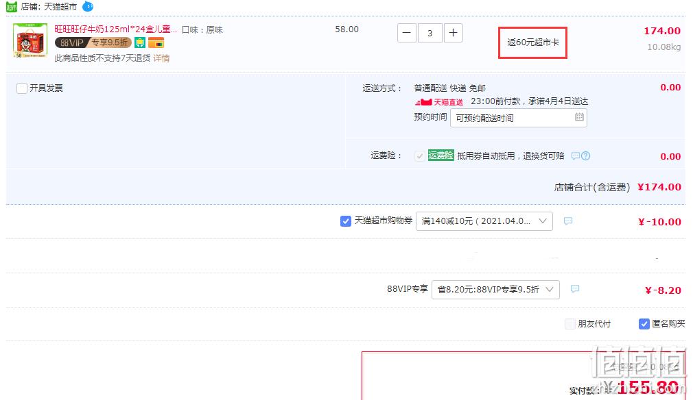Enable the 朋友代付 checkbox
The width and height of the screenshot is (693, 400).
click(x=570, y=324)
